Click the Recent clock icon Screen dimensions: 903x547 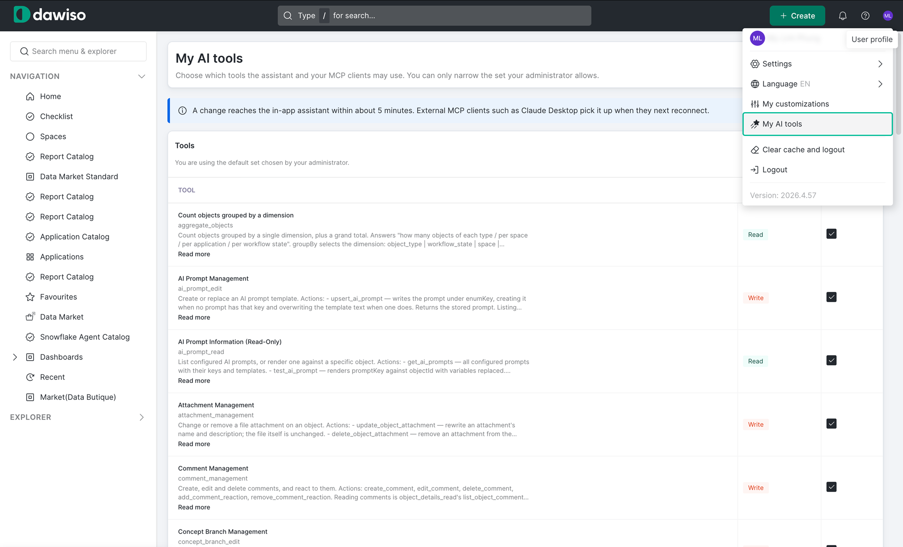coord(30,377)
